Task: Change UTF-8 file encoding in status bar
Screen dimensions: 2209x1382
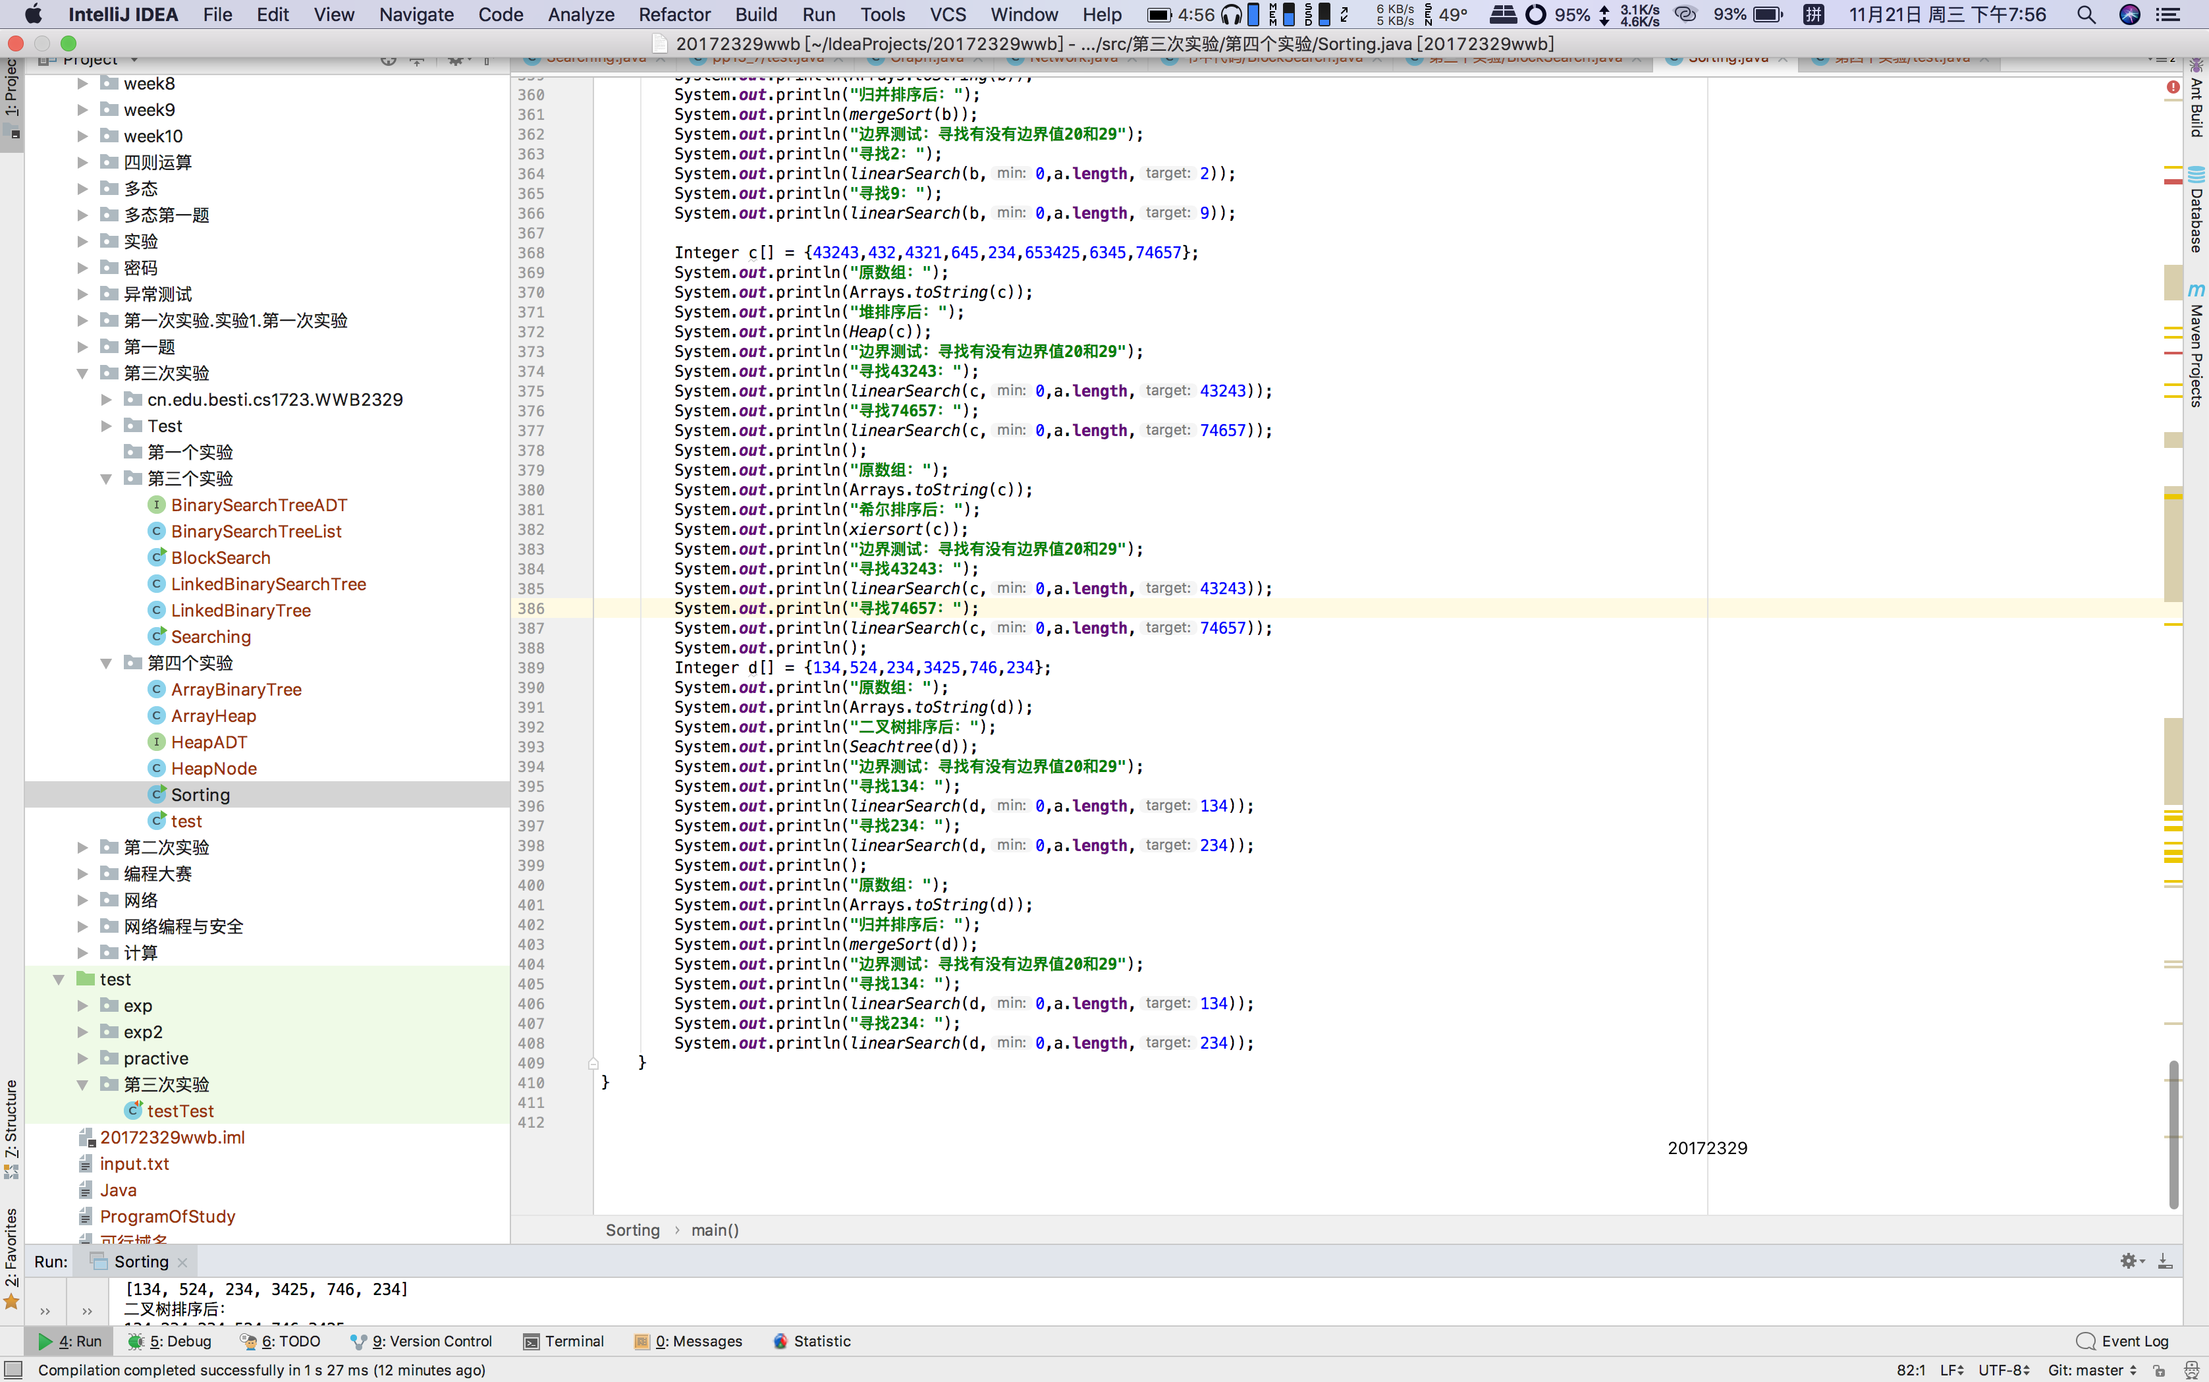Action: pos(2004,1369)
